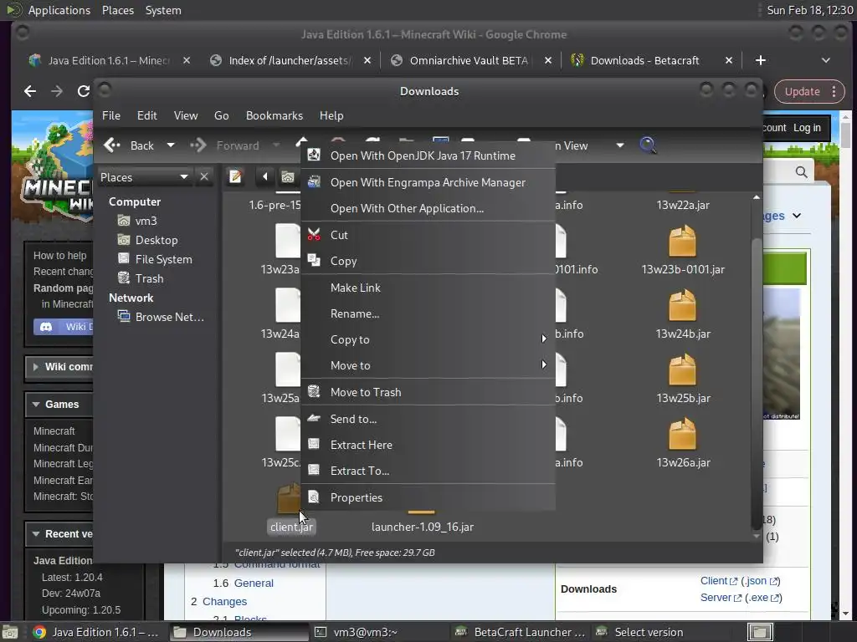Select Make Link option

pos(428,288)
